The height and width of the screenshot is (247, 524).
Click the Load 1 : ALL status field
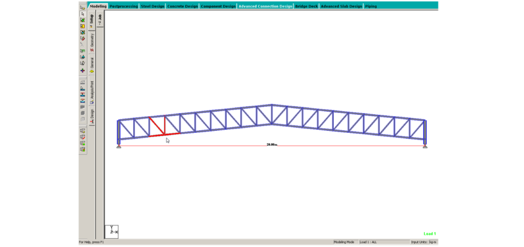tap(384, 242)
